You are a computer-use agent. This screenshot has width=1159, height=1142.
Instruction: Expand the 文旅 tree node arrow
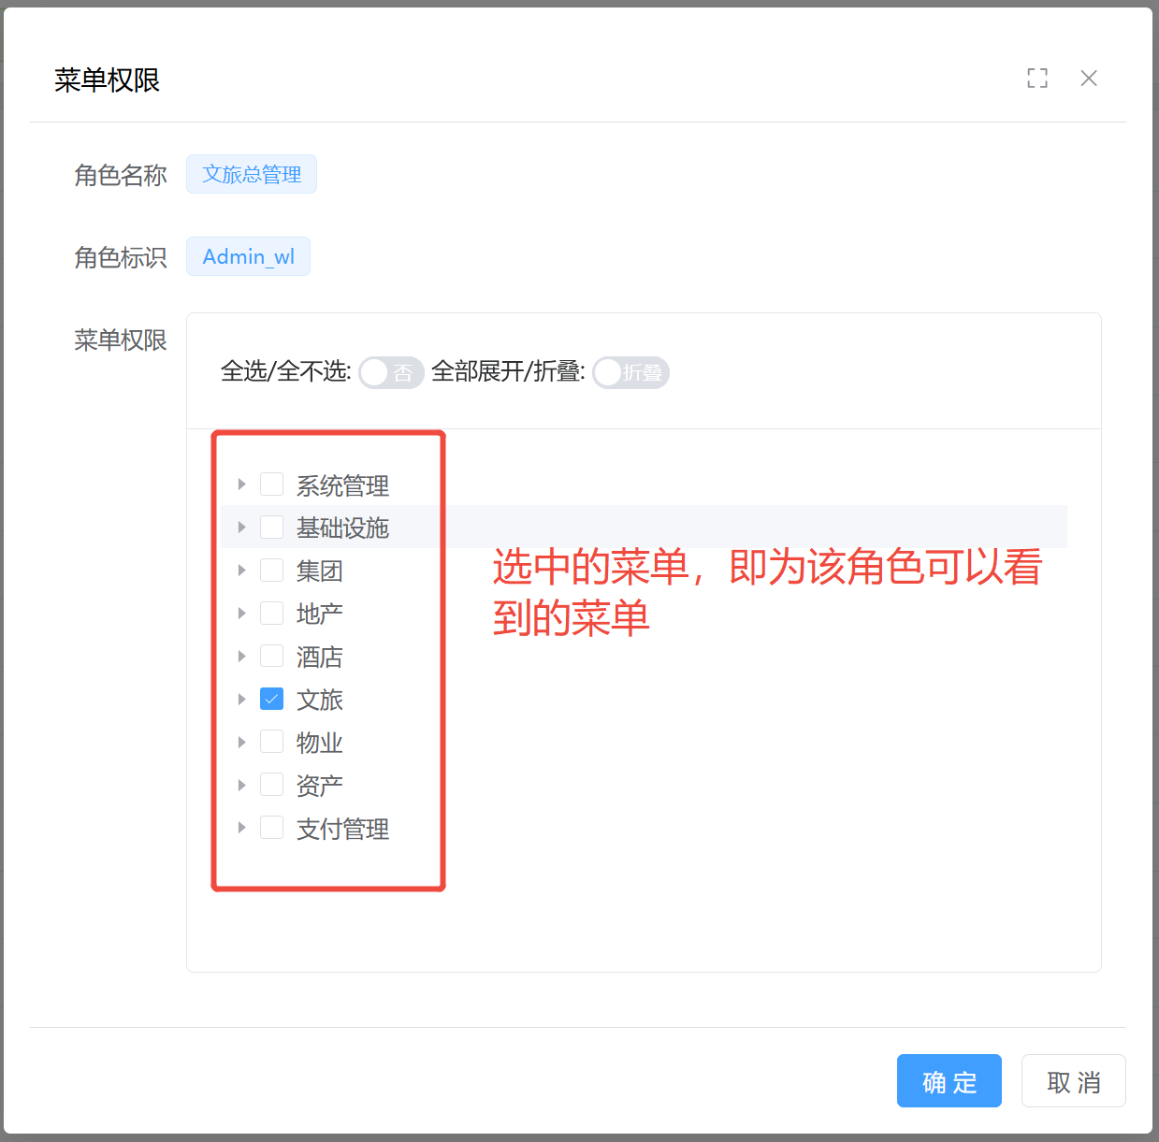click(241, 700)
